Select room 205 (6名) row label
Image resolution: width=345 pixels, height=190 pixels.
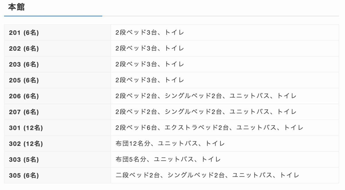click(24, 80)
